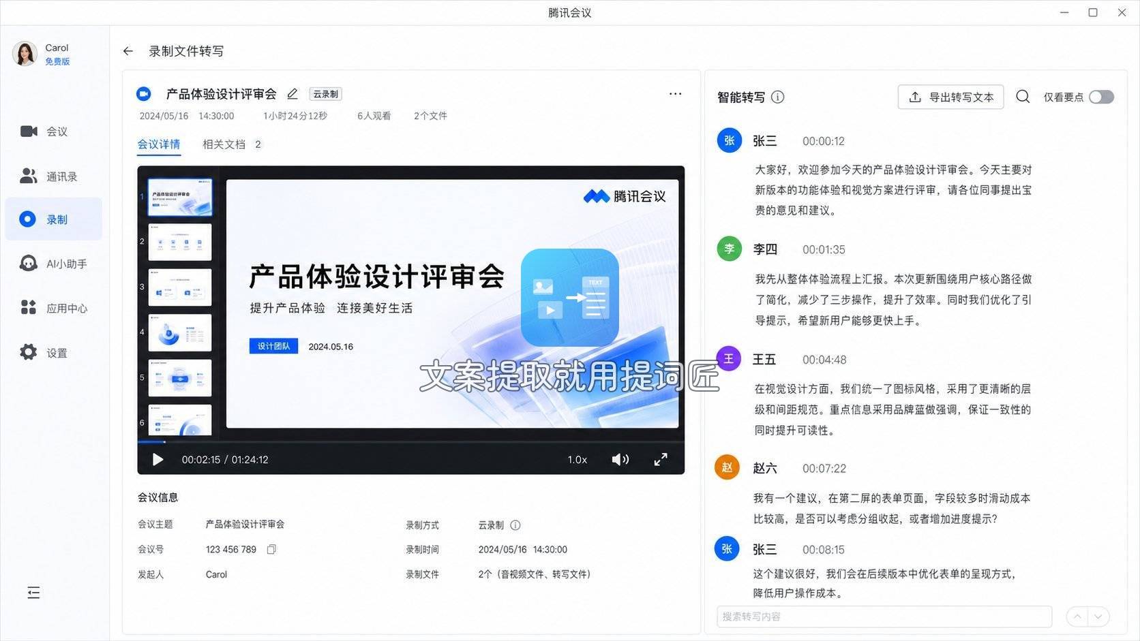Image resolution: width=1140 pixels, height=641 pixels.
Task: Seek on the video progress bar
Action: (411, 442)
